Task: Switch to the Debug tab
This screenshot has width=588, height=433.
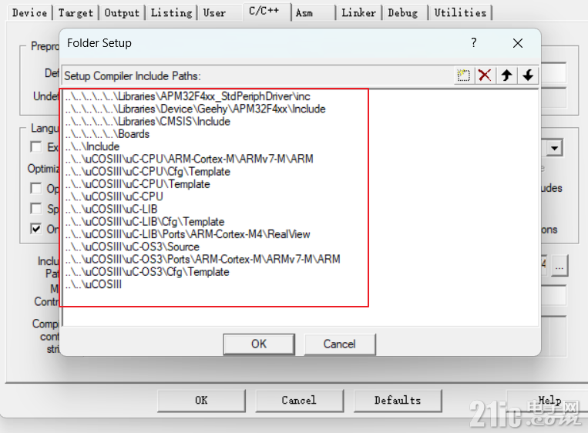Action: (x=403, y=13)
